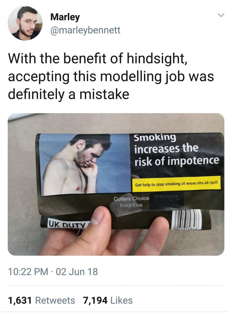View the 1,631 Retweets list
Screen dimensions: 228x314
click(x=41, y=301)
